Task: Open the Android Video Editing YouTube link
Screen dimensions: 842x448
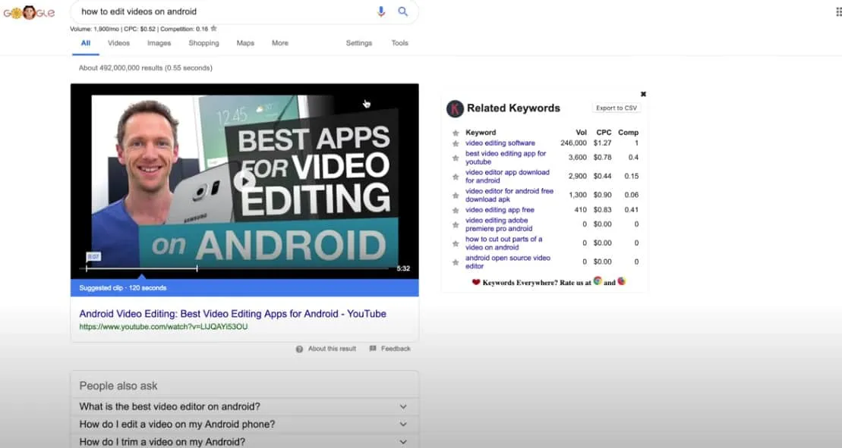Action: point(232,314)
